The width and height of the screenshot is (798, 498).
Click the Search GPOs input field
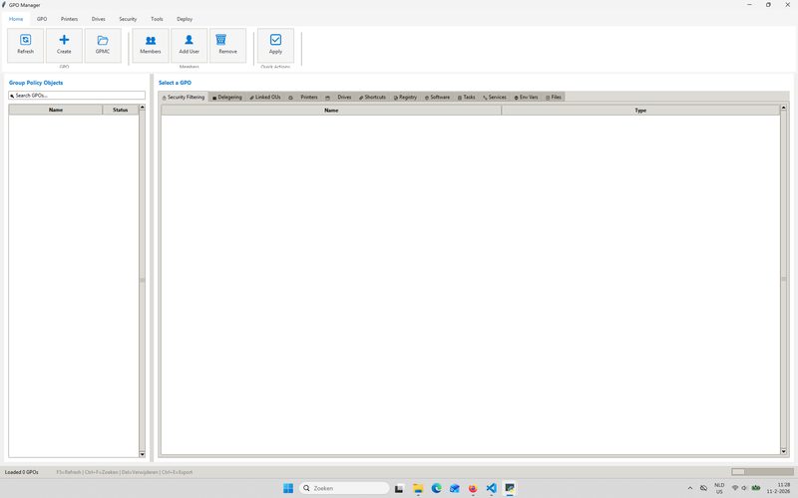[77, 95]
